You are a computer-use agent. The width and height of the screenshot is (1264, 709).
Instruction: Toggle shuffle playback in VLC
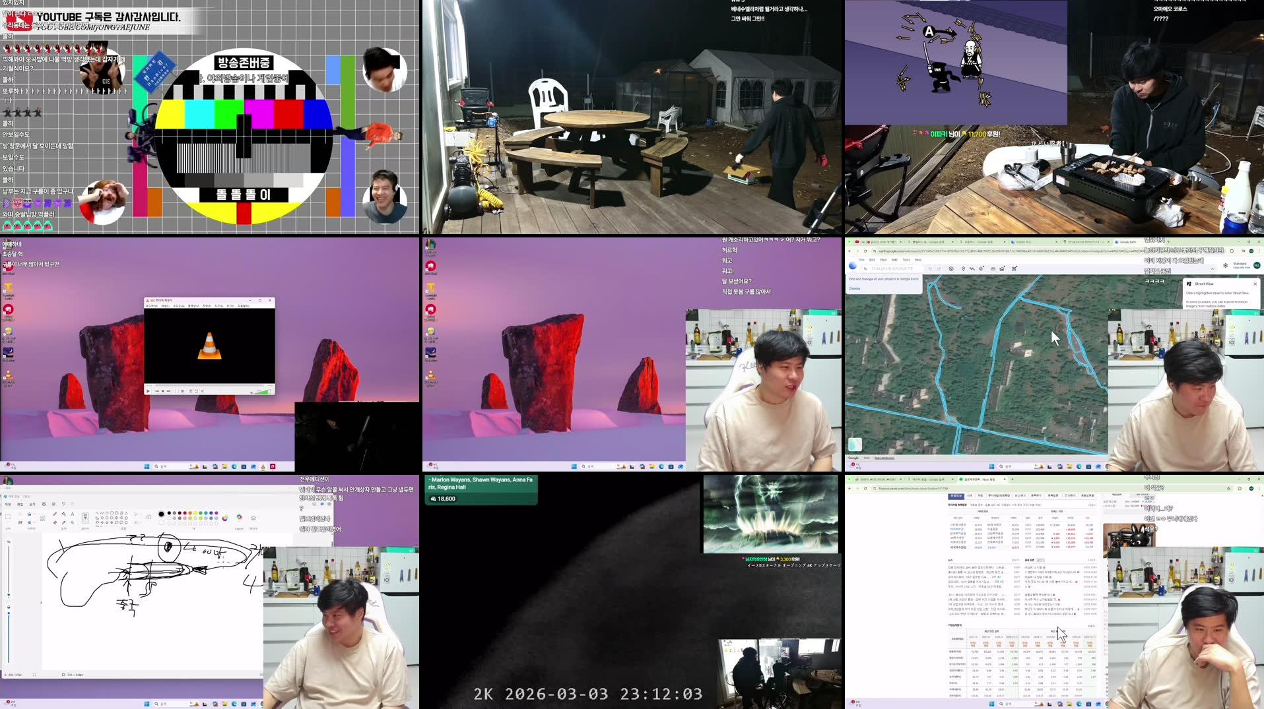(x=203, y=391)
